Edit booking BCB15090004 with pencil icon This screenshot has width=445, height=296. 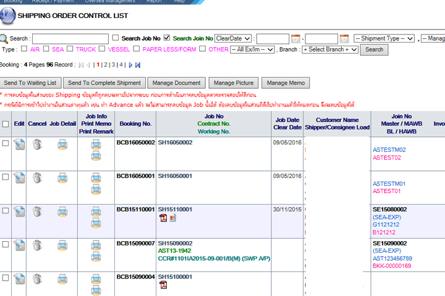[19, 279]
